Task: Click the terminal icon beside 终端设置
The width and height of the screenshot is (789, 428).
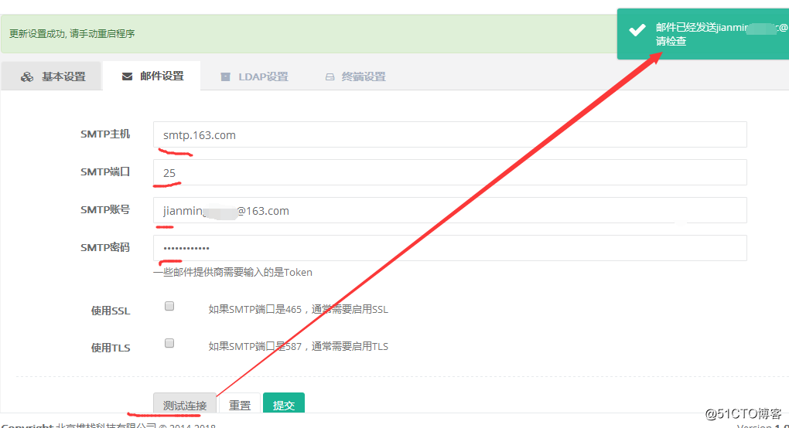Action: point(330,76)
